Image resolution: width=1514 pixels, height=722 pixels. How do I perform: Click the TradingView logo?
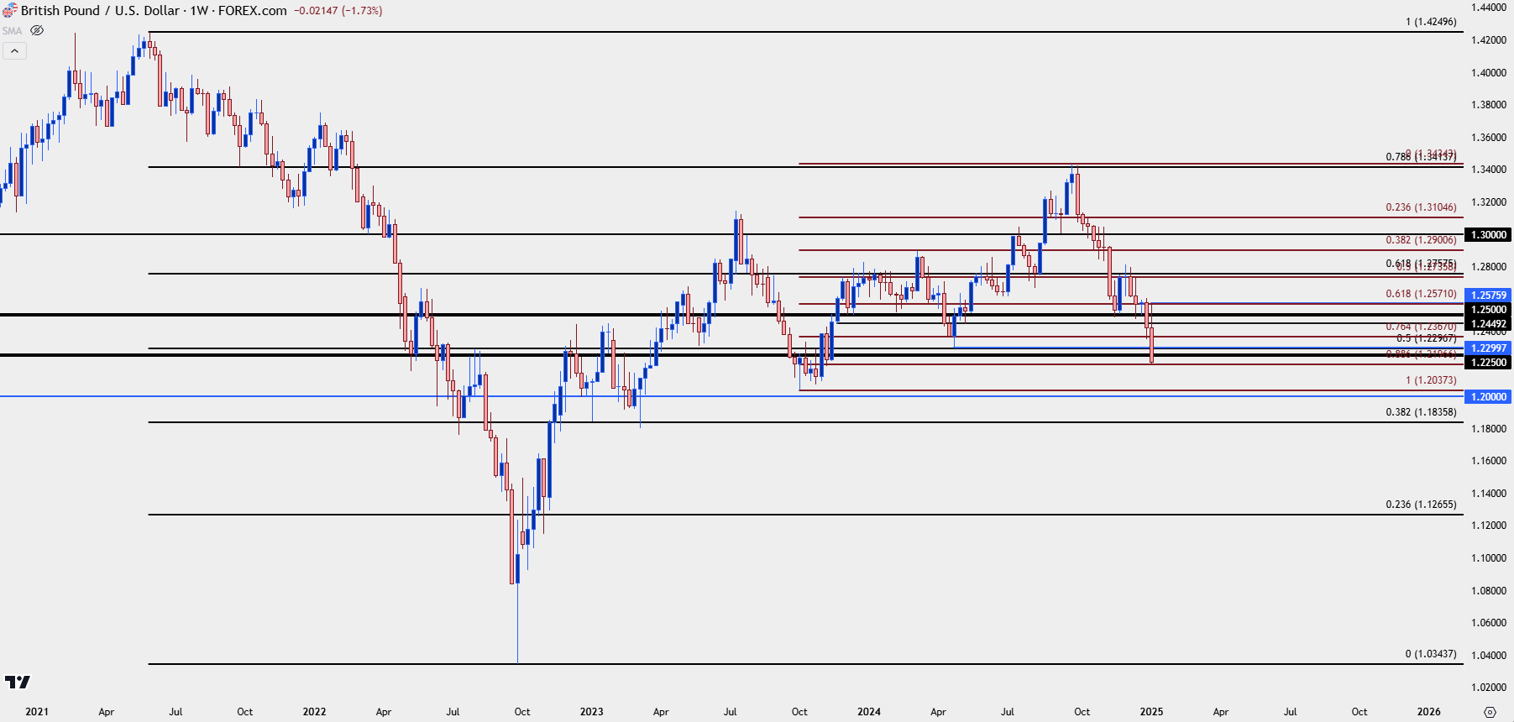[x=18, y=682]
